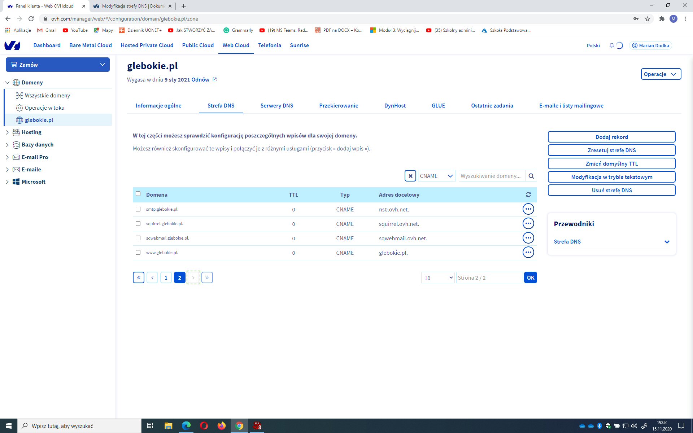Click the OVH logo in header

click(12, 45)
